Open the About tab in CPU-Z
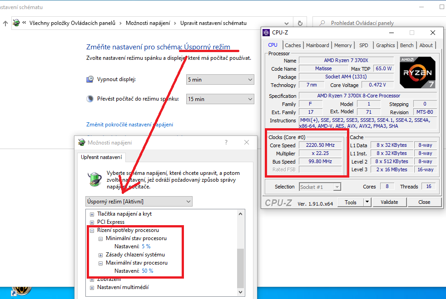Screen dimensions: 446x299 click(x=426, y=45)
